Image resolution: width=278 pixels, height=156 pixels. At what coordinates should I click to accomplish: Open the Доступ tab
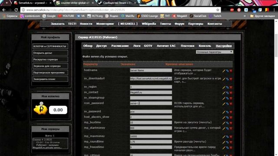[101, 46]
